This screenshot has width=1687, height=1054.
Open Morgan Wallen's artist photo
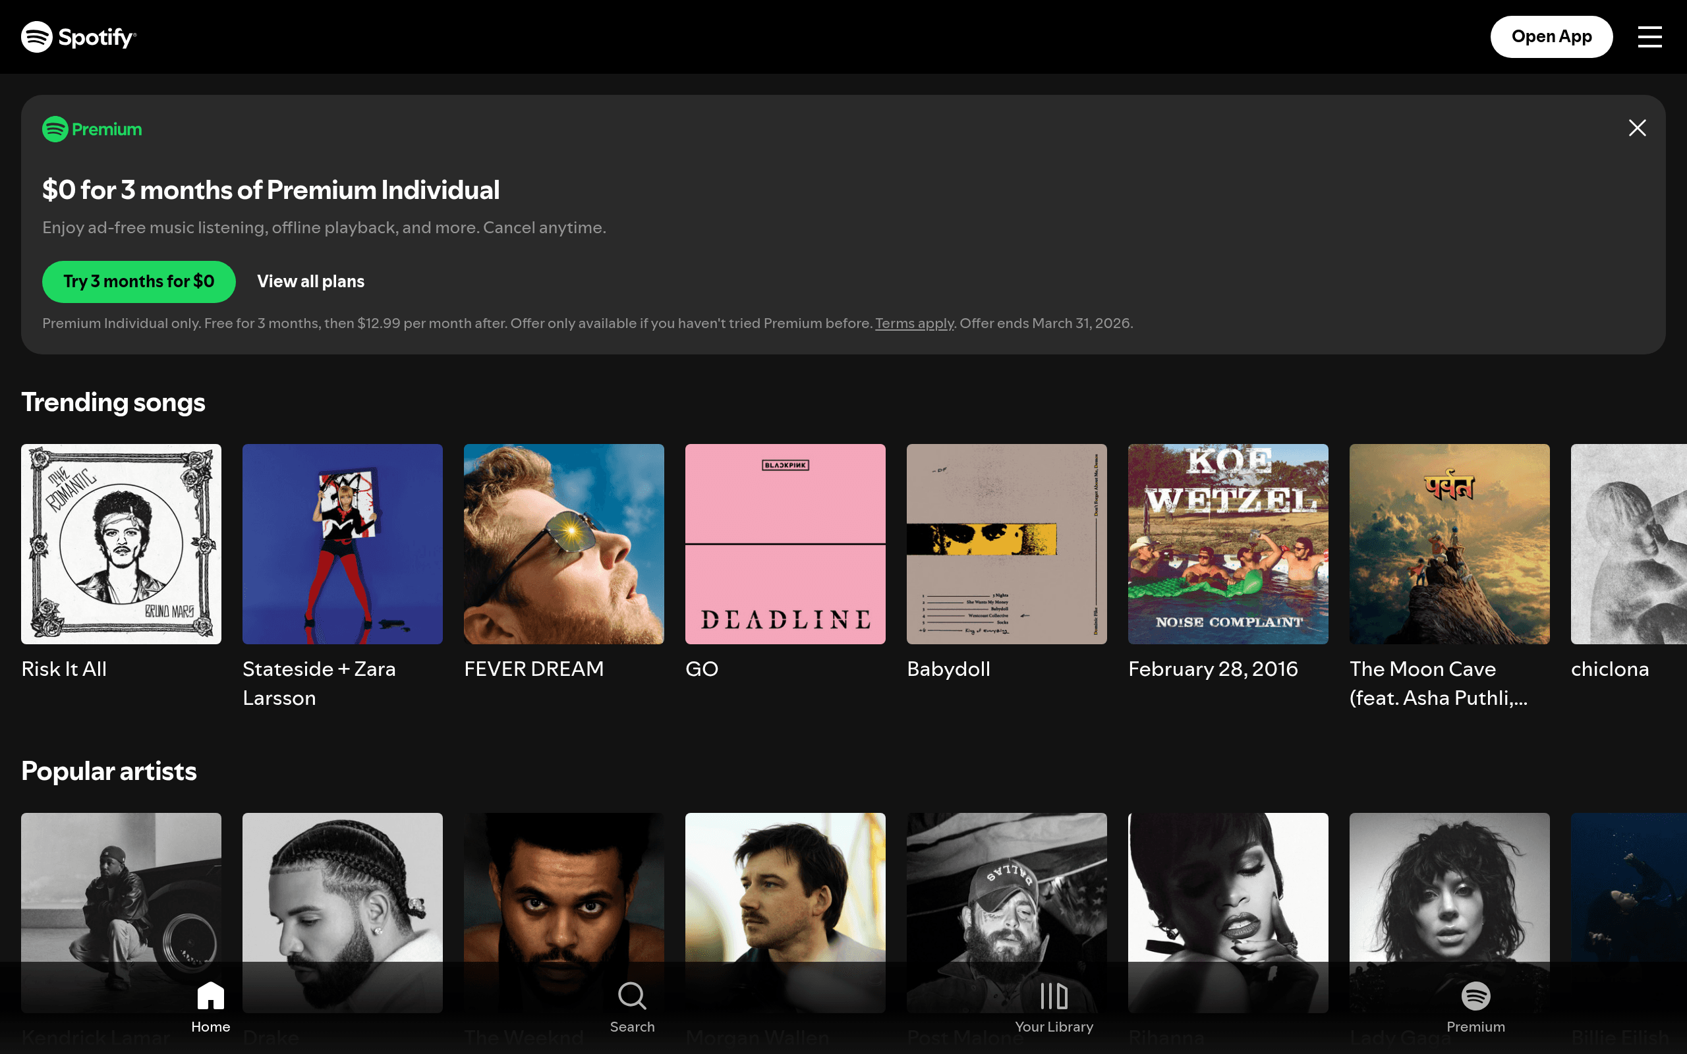point(785,912)
